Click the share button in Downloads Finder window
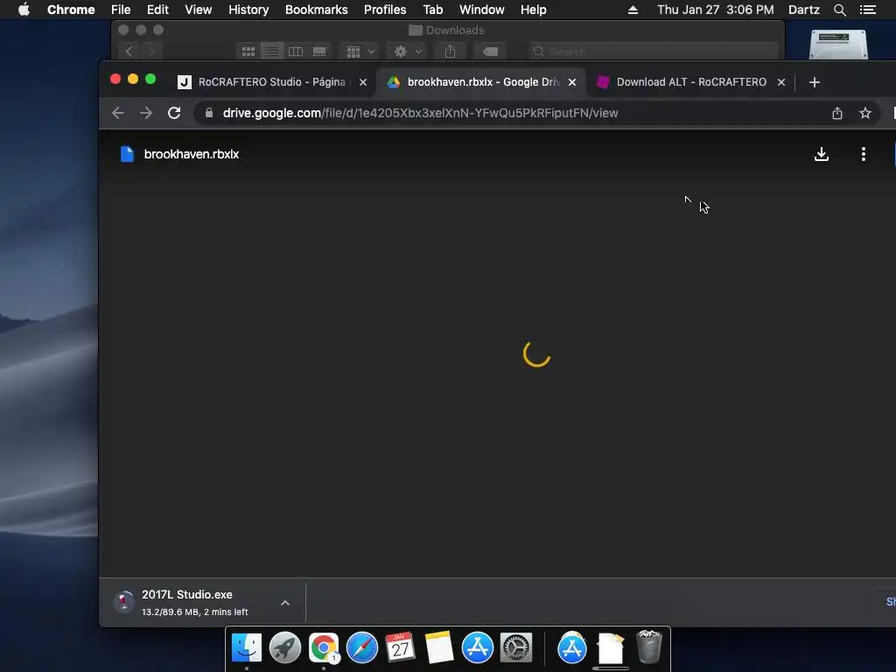This screenshot has width=896, height=672. pos(451,52)
